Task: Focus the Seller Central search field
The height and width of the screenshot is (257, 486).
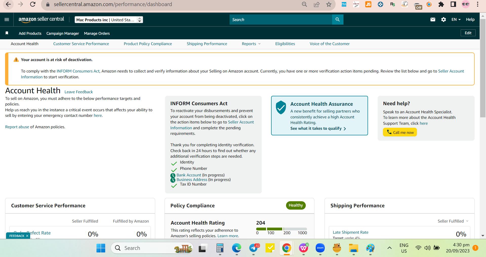Action: [281, 20]
